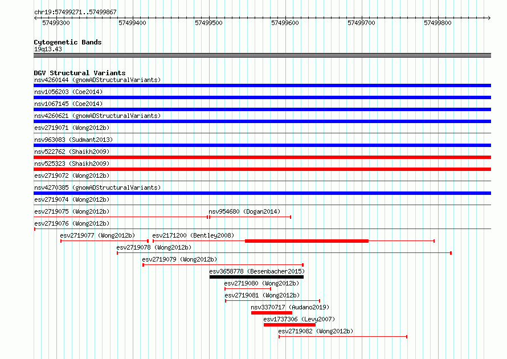Screen dimensions: 507x359
Task: Open the nsv1067145 (Coe2014) variant label
Action: [68, 104]
